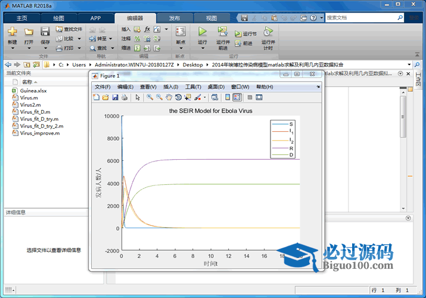Screen dimensions: 426x298
Task: Toggle the Insert Legend button in Figure toolbar
Action: click(237, 97)
